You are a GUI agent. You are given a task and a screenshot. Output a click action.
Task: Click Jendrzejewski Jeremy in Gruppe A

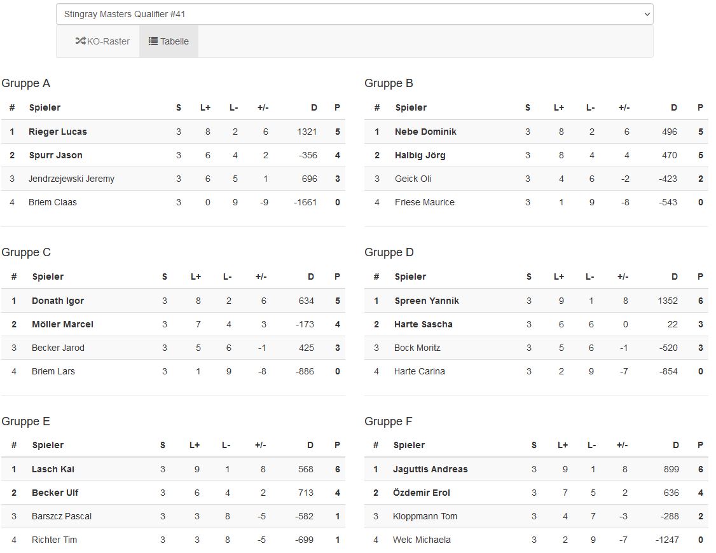tap(71, 179)
